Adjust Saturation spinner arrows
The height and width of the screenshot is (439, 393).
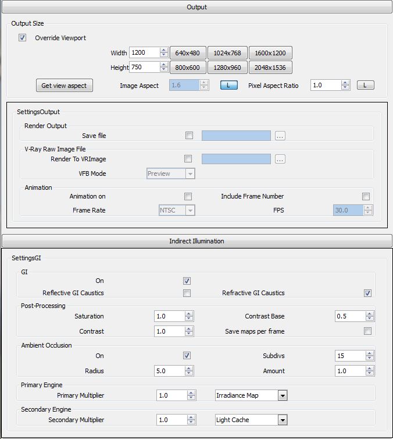189,316
